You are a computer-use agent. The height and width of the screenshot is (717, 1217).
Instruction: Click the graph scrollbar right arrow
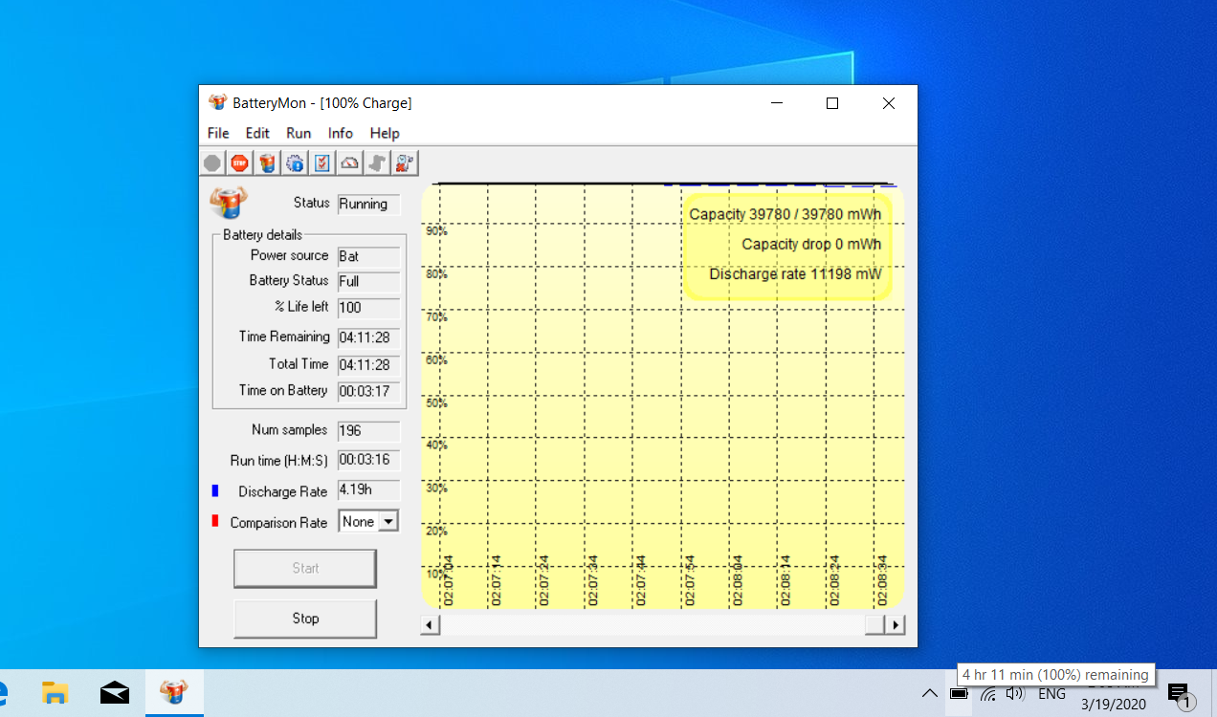coord(896,624)
